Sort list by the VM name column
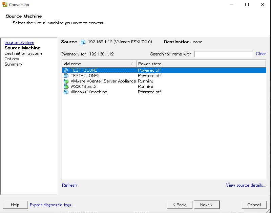 (x=99, y=64)
